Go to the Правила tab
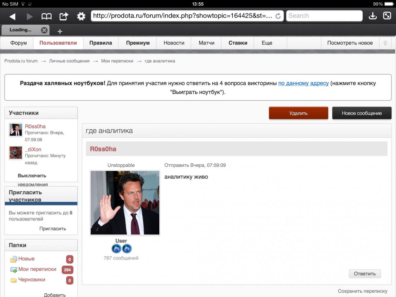396x297 pixels. click(101, 43)
